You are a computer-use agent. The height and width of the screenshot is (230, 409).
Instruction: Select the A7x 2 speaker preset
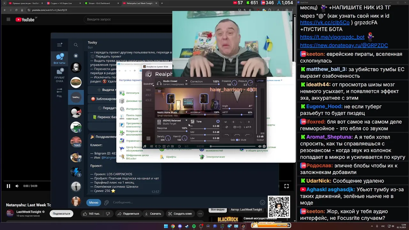(148, 100)
